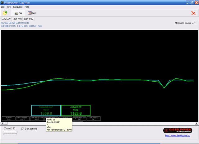Open the Help menu
The height and width of the screenshot is (144, 199).
click(x=27, y=7)
